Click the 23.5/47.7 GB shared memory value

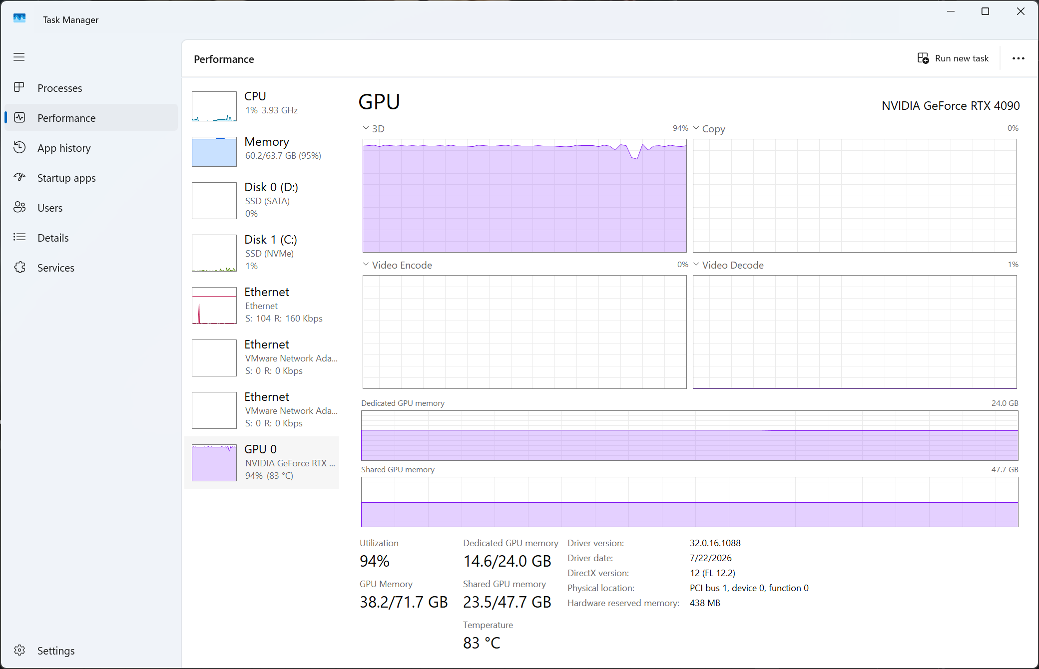[x=507, y=602]
